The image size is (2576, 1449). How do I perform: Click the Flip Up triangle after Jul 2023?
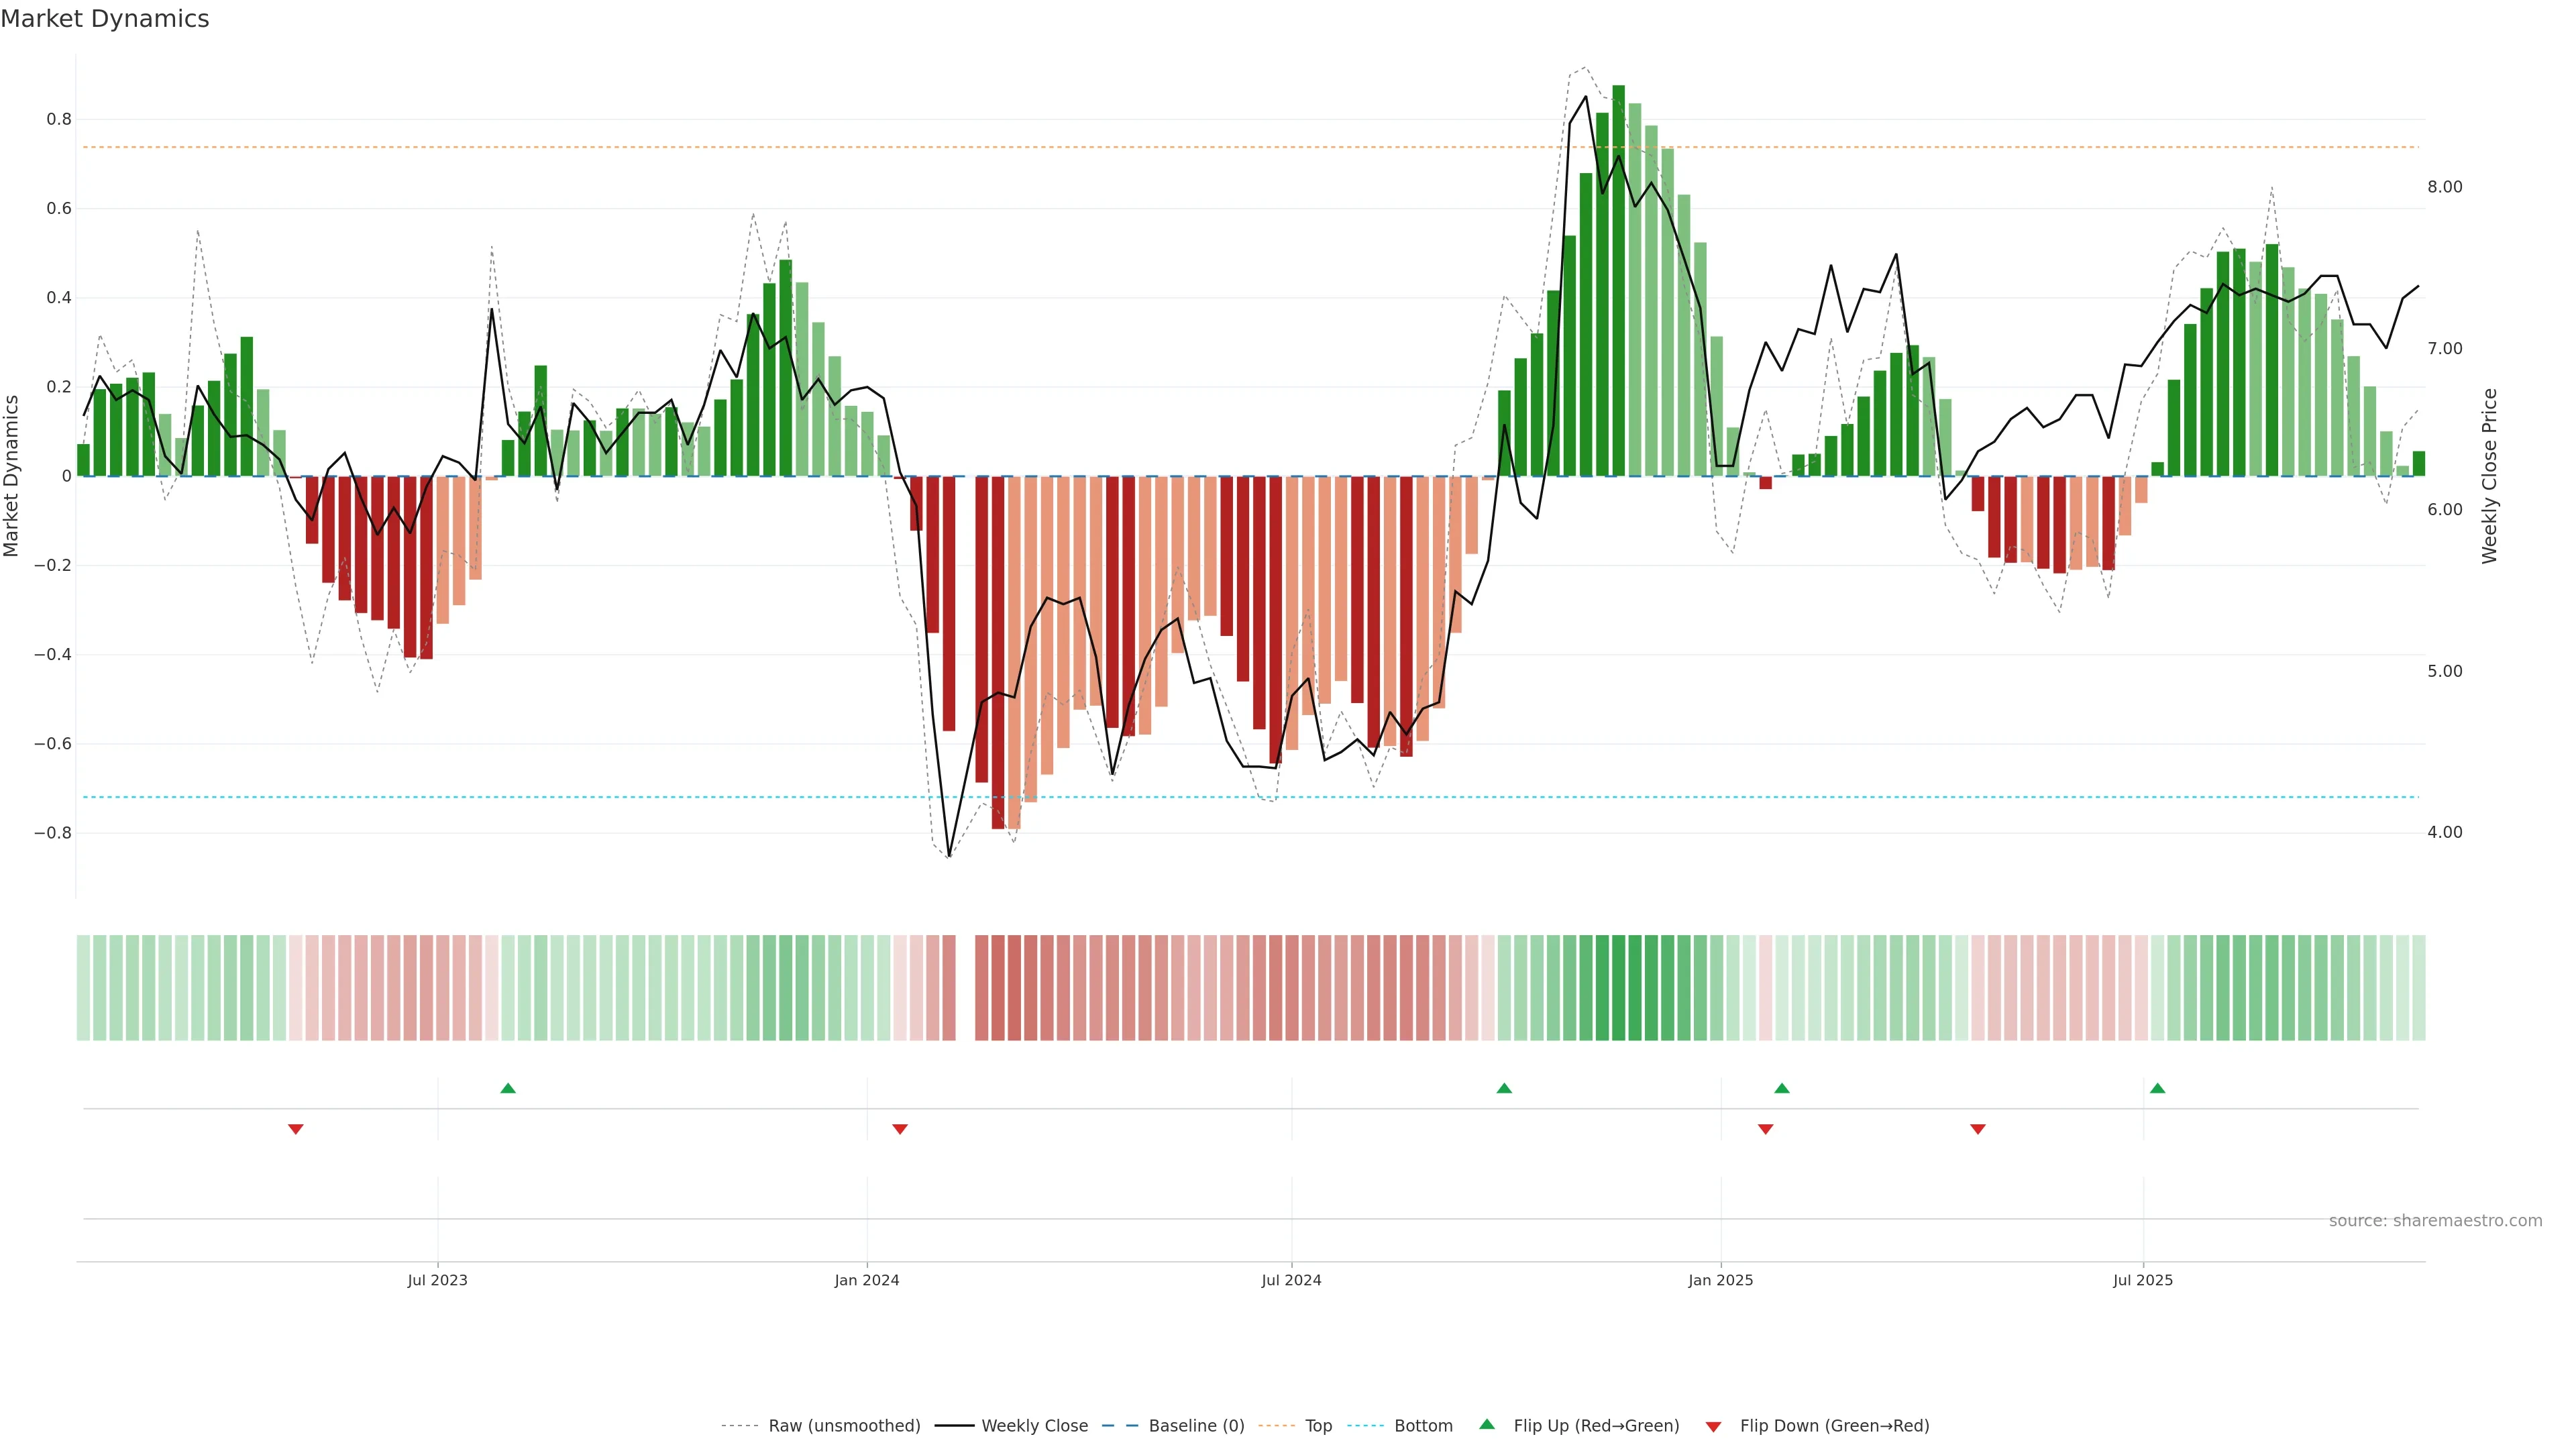tap(508, 1088)
